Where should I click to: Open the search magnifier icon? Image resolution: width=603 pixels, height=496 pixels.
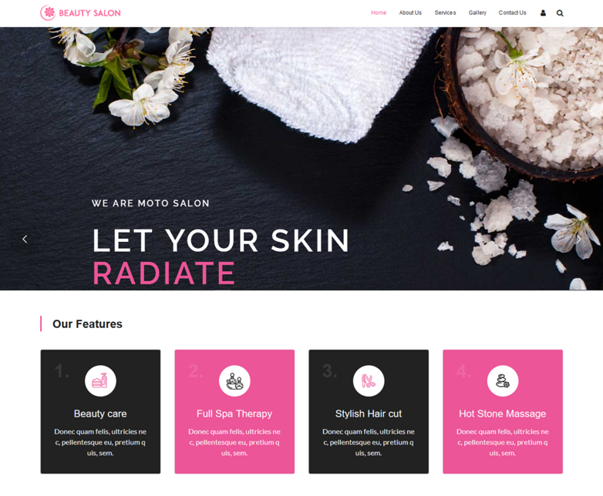pos(560,13)
